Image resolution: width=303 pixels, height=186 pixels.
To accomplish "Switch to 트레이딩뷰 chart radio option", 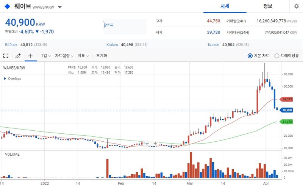I will 277,56.
